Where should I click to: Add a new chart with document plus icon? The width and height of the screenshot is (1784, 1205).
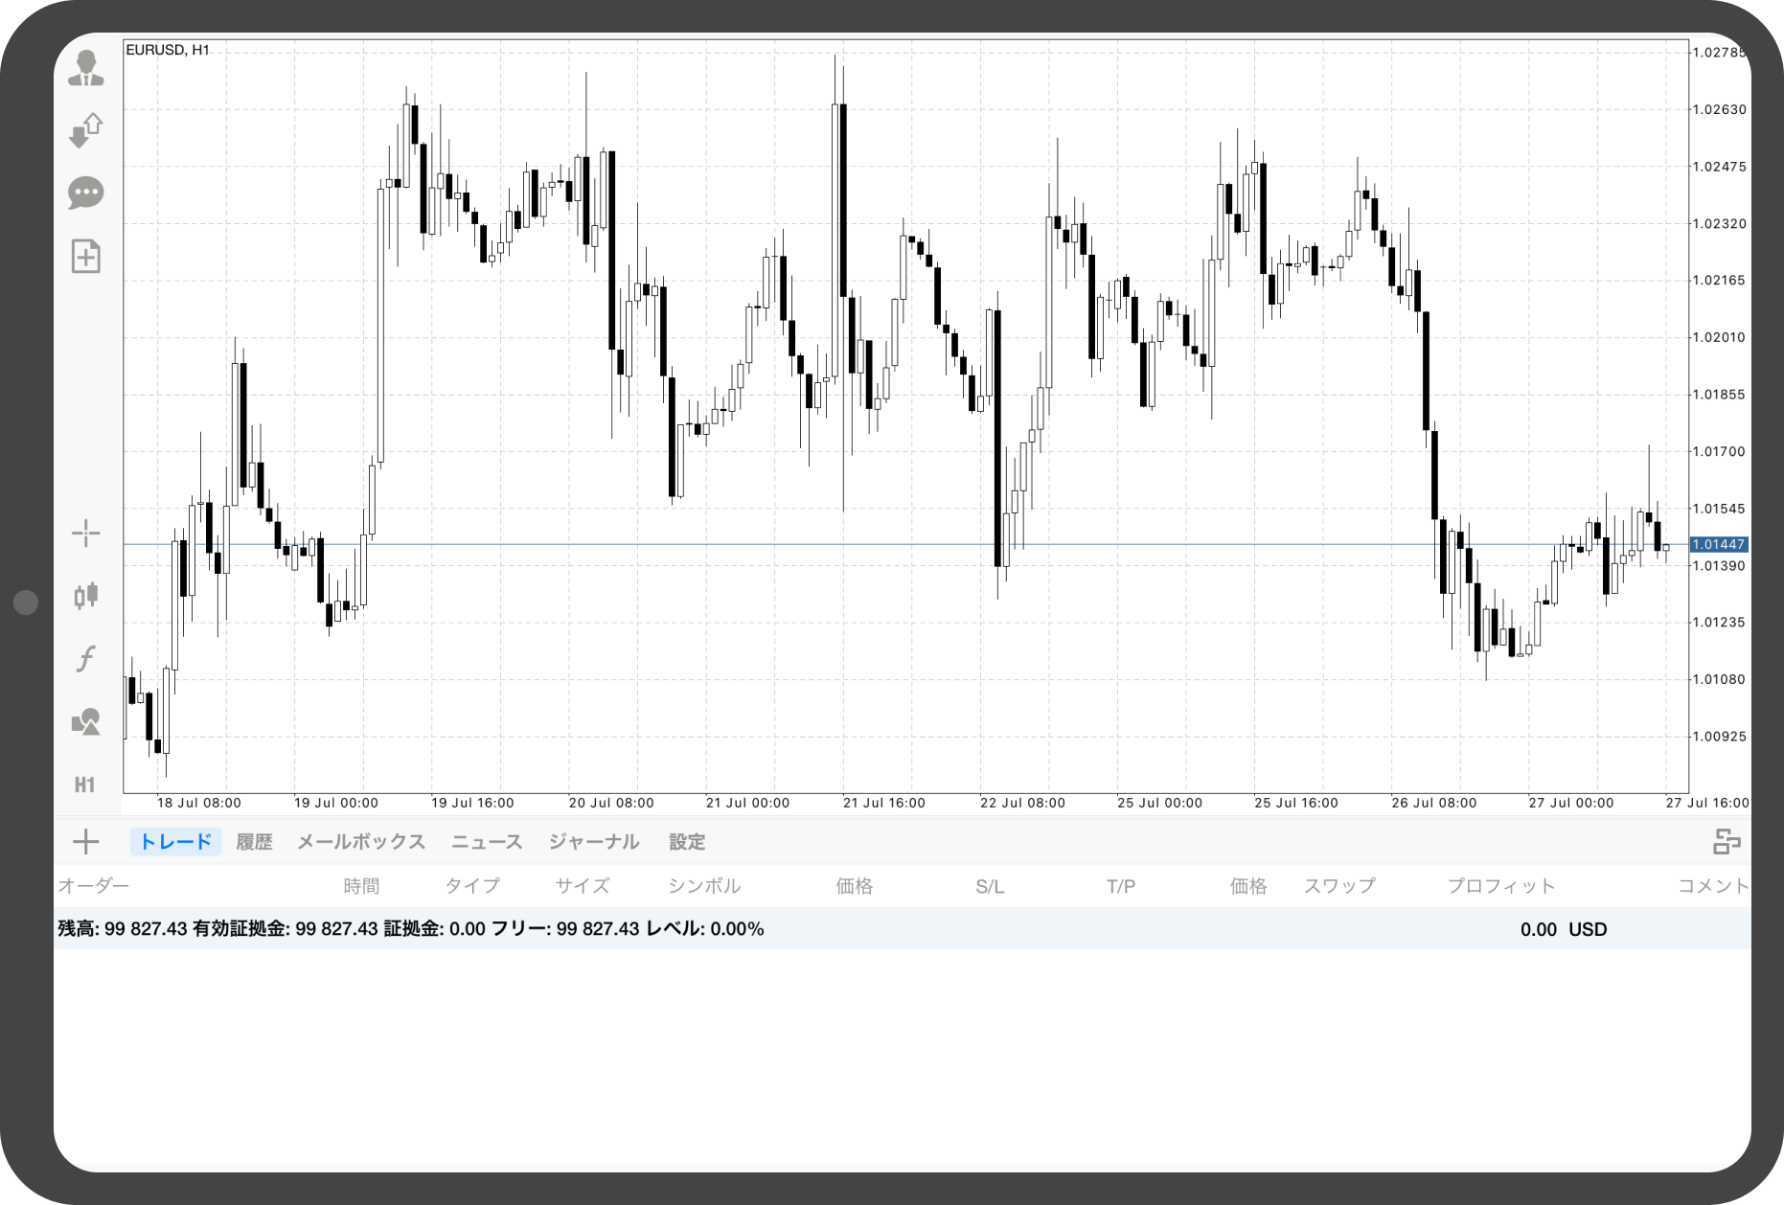click(86, 256)
